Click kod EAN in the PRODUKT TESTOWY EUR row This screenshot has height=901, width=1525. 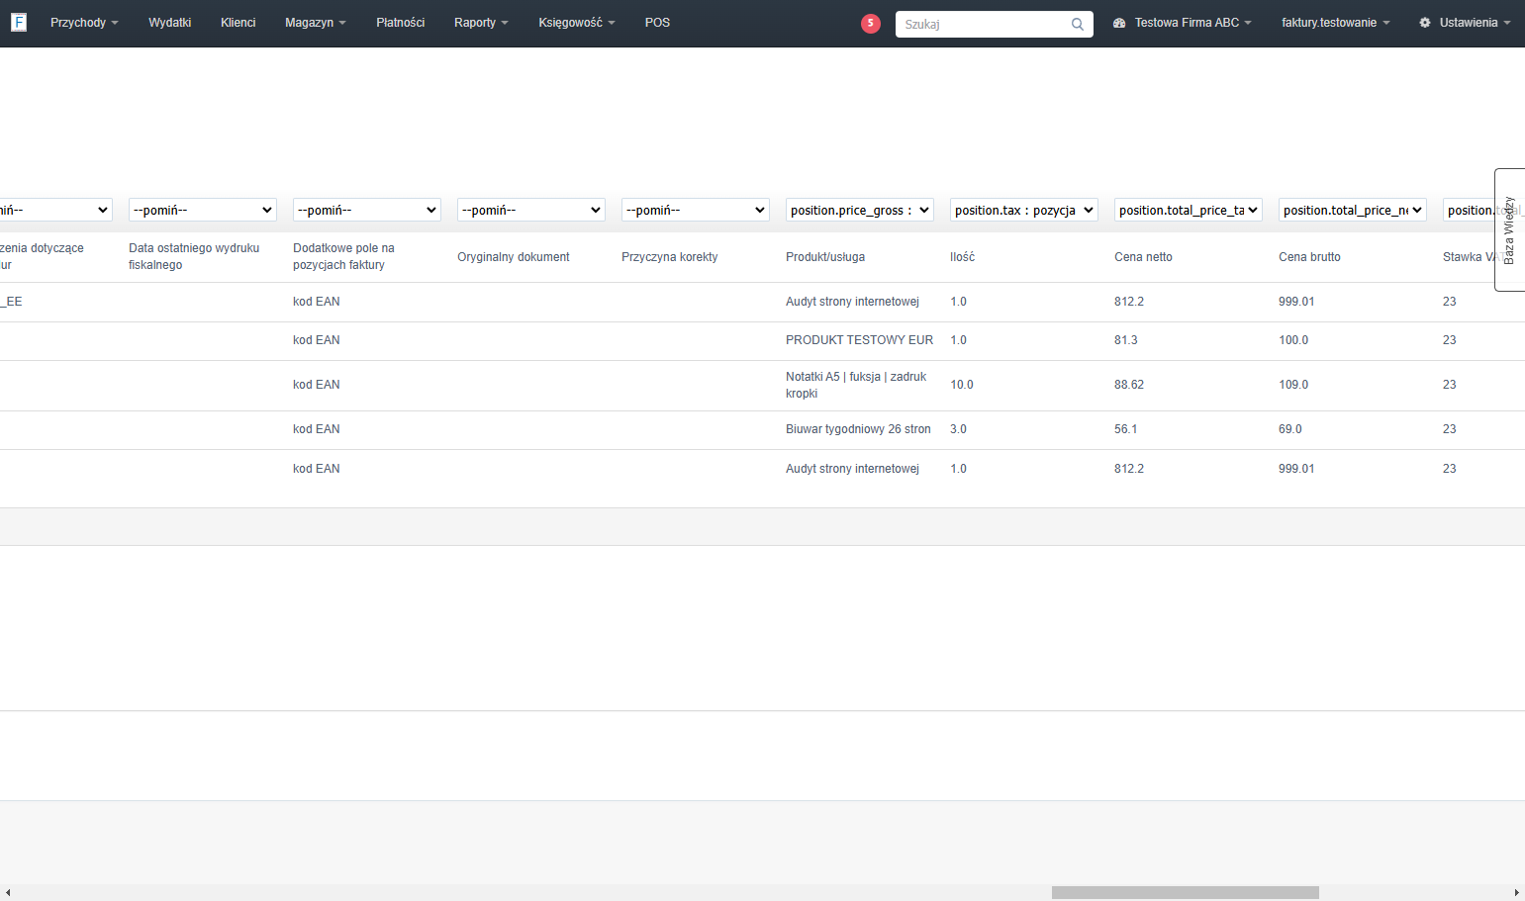coord(317,340)
